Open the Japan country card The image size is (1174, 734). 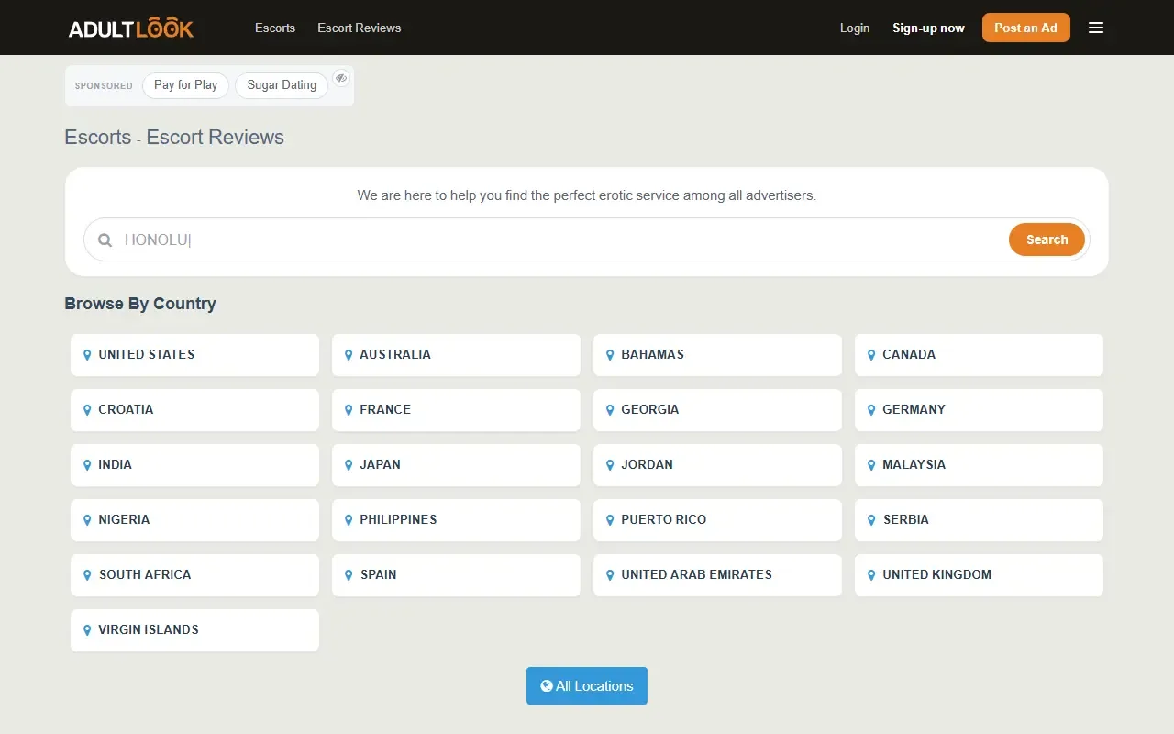click(x=456, y=465)
